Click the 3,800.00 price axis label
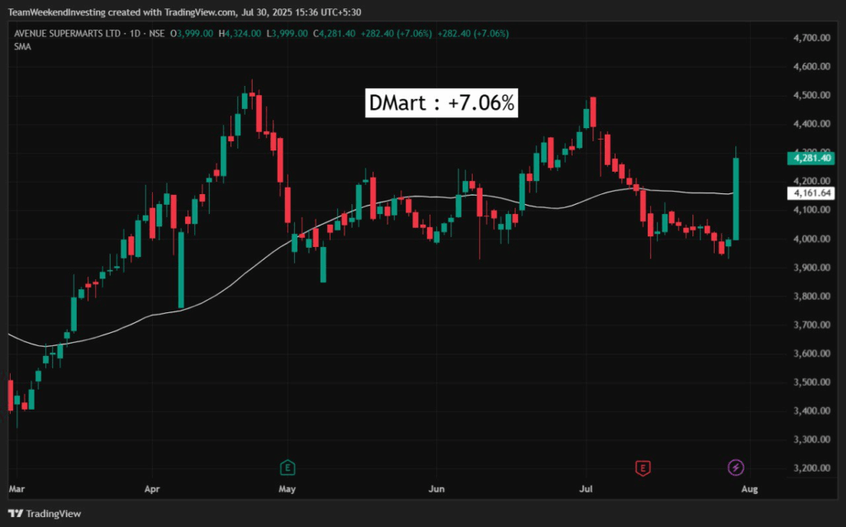This screenshot has height=527, width=846. 811,297
